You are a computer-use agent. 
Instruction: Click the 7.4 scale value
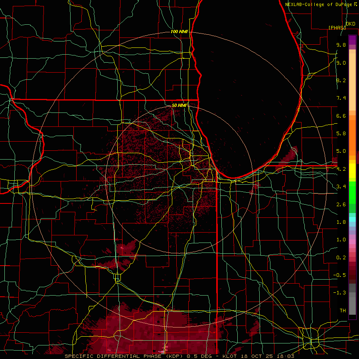coord(341,98)
